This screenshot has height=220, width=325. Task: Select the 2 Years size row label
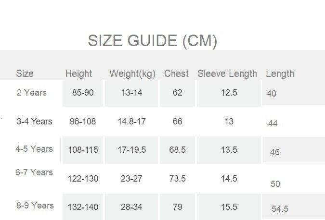pos(32,92)
